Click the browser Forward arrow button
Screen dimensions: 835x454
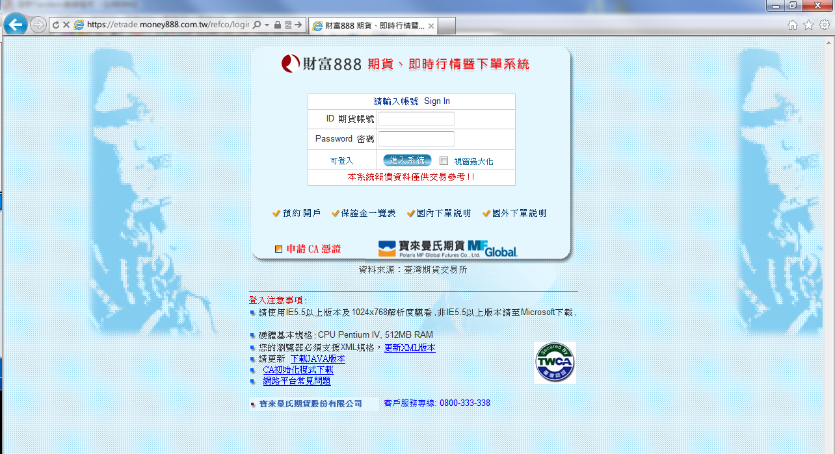[x=38, y=25]
